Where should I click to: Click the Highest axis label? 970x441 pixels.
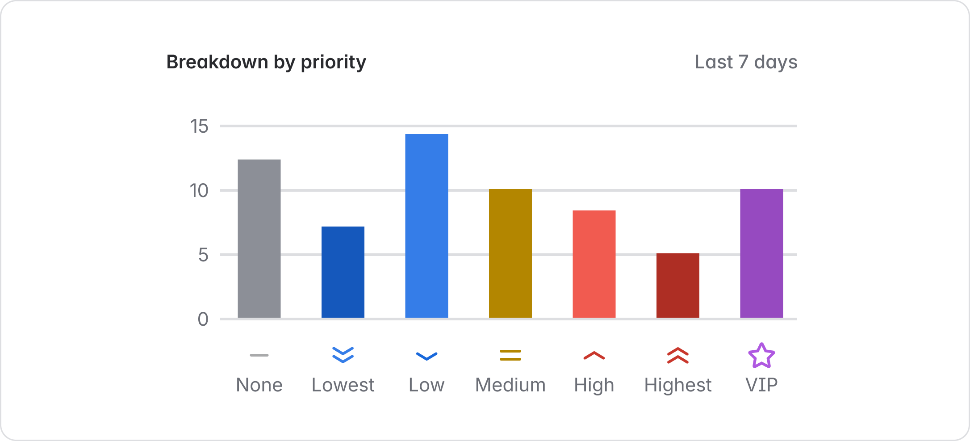(678, 385)
